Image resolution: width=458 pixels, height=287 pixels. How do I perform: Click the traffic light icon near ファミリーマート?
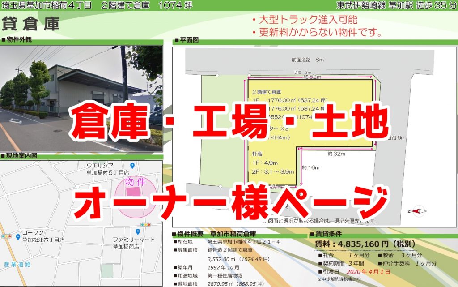[145, 224]
